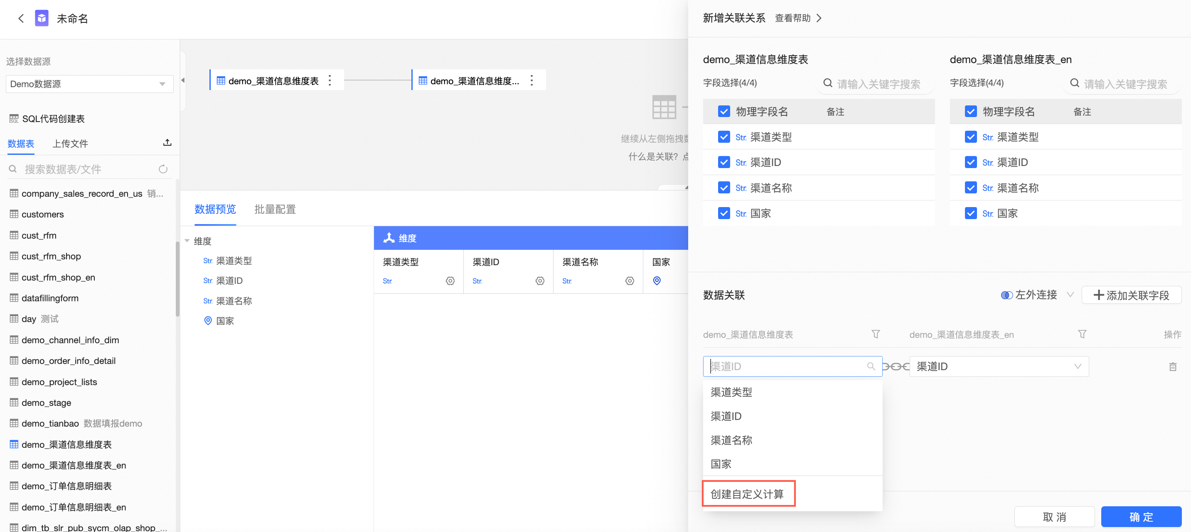Toggle left table 物理字段名 select-all checkbox

(x=724, y=112)
